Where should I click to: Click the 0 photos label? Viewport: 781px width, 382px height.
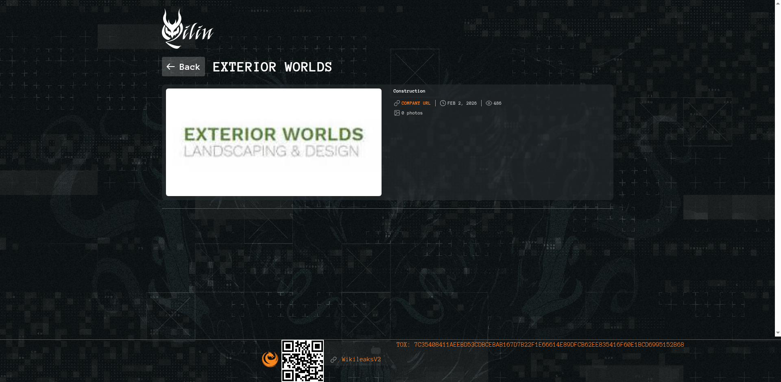(x=412, y=113)
